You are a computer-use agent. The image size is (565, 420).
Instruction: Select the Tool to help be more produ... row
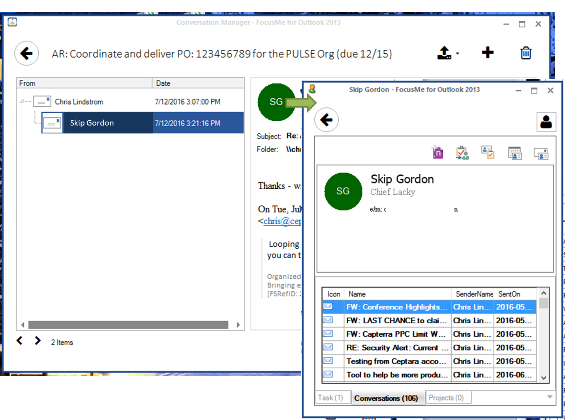coord(430,375)
